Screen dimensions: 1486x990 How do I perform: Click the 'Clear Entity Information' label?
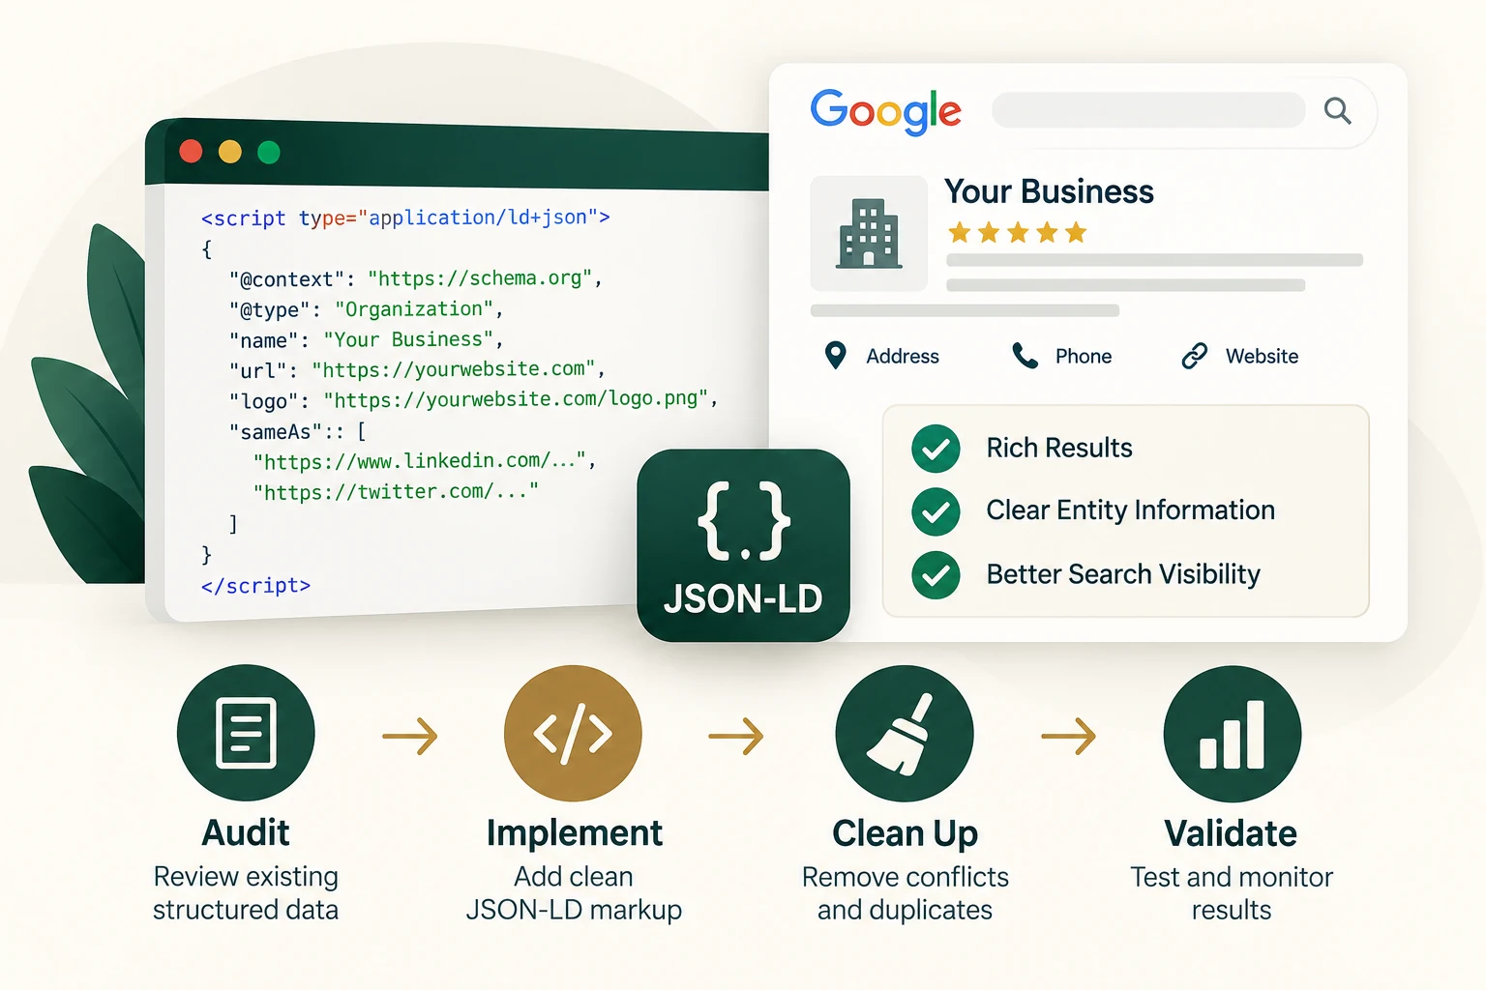tap(1131, 510)
